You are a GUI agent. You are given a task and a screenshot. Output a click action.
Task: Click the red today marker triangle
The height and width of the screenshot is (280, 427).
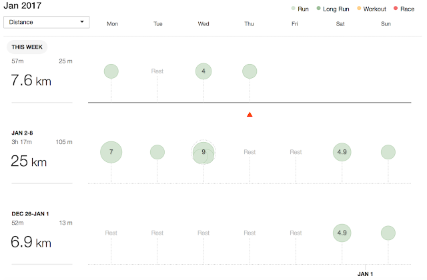click(x=250, y=115)
